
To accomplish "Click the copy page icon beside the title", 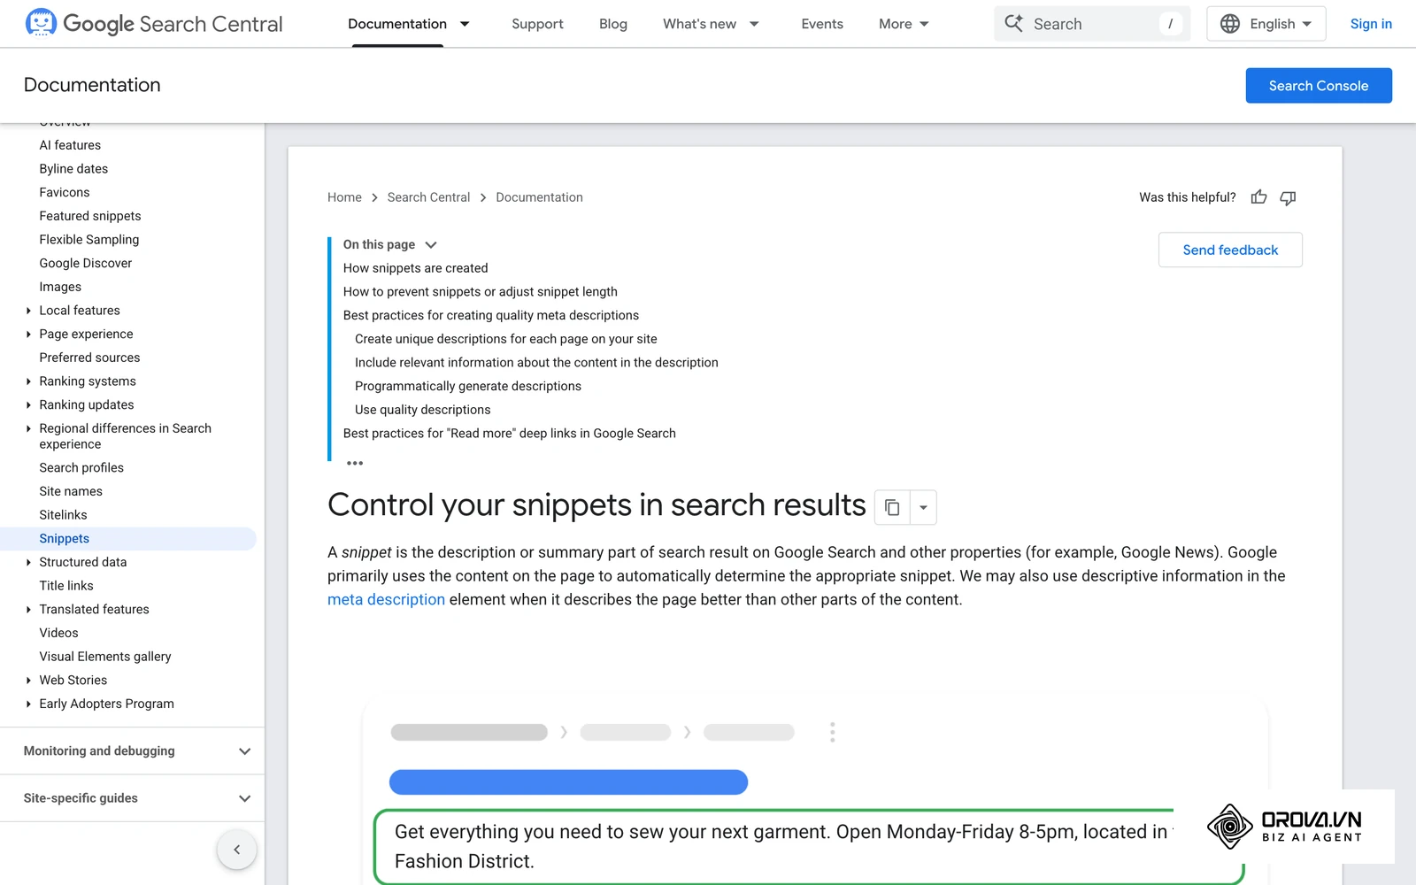I will [x=892, y=507].
